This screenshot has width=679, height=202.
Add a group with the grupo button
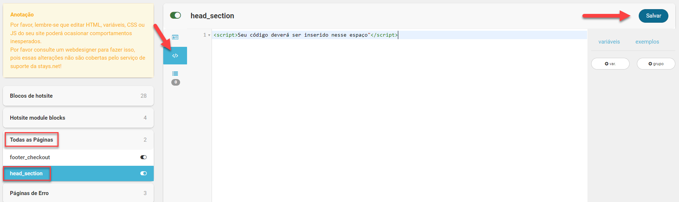click(x=656, y=64)
